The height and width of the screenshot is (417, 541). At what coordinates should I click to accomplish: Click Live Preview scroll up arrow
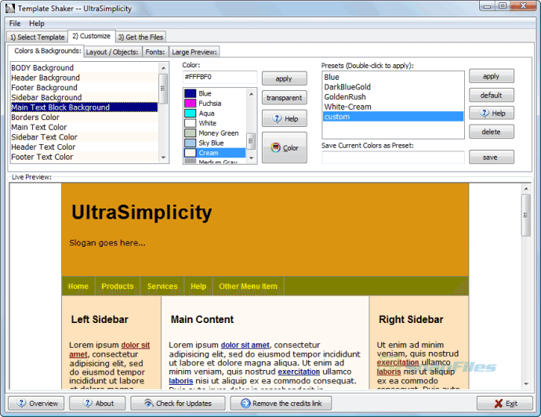click(526, 189)
